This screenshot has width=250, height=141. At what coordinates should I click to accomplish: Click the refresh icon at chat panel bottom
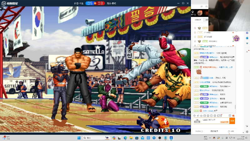[229, 131]
